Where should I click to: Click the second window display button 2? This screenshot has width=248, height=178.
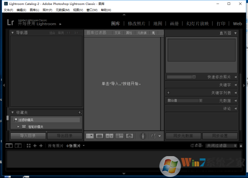(x=18, y=146)
